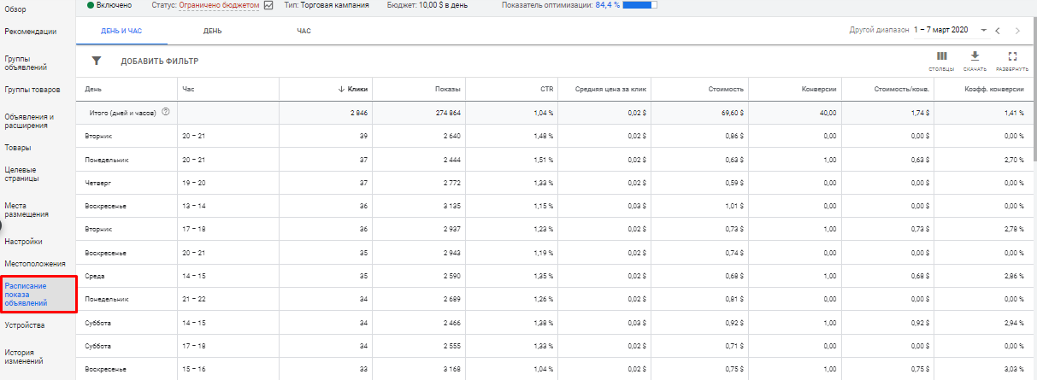1037x380 pixels.
Task: Open Расписание показа объявлений in sidebar
Action: coord(26,295)
